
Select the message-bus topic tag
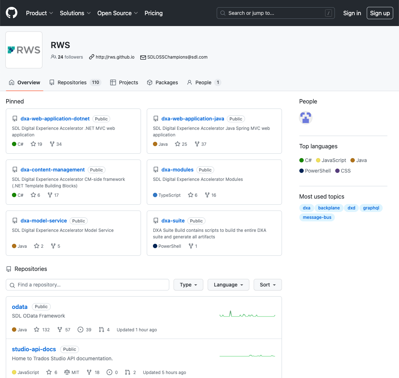tap(317, 217)
